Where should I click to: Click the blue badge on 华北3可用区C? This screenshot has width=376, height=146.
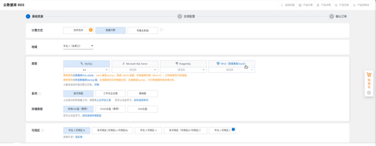233,129
